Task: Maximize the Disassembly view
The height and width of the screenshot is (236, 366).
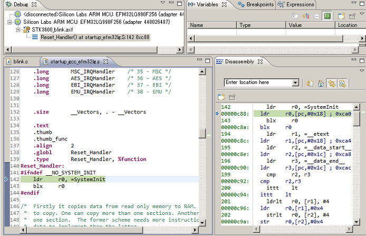Action: 362,61
